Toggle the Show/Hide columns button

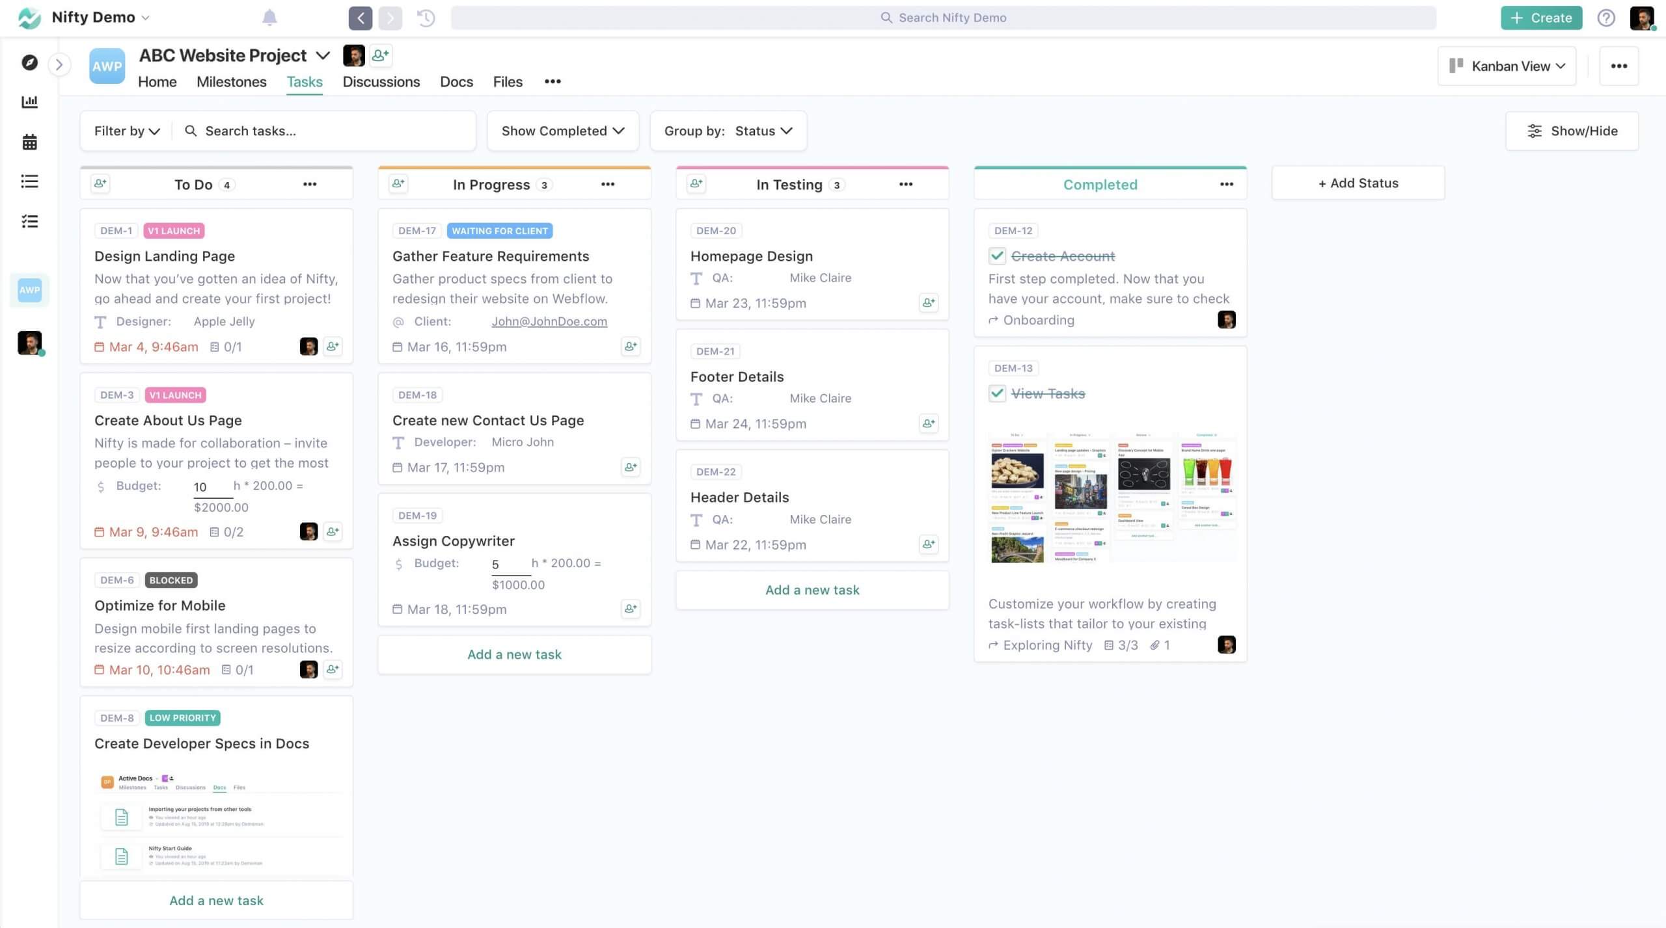[1572, 129]
